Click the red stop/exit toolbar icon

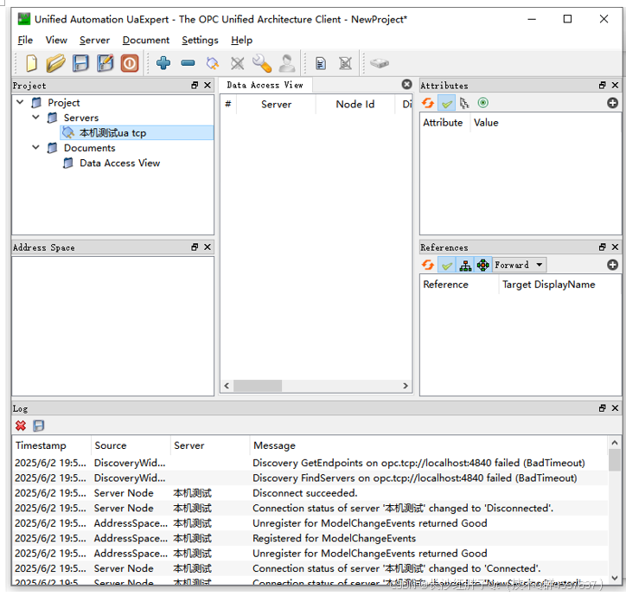(x=130, y=63)
